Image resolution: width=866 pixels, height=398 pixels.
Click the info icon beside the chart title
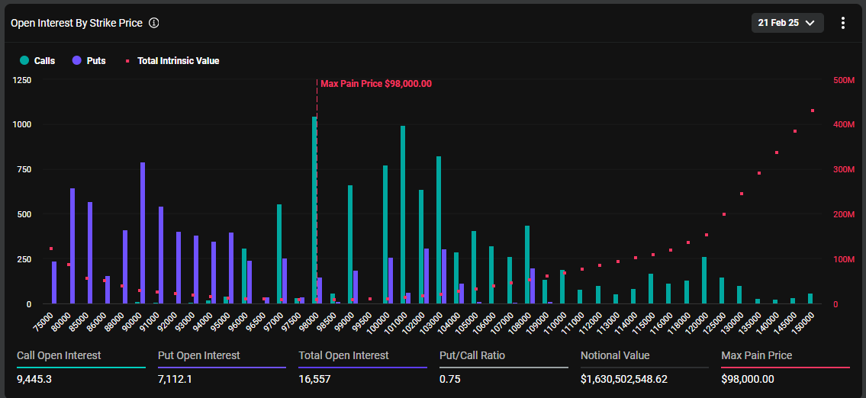click(154, 23)
